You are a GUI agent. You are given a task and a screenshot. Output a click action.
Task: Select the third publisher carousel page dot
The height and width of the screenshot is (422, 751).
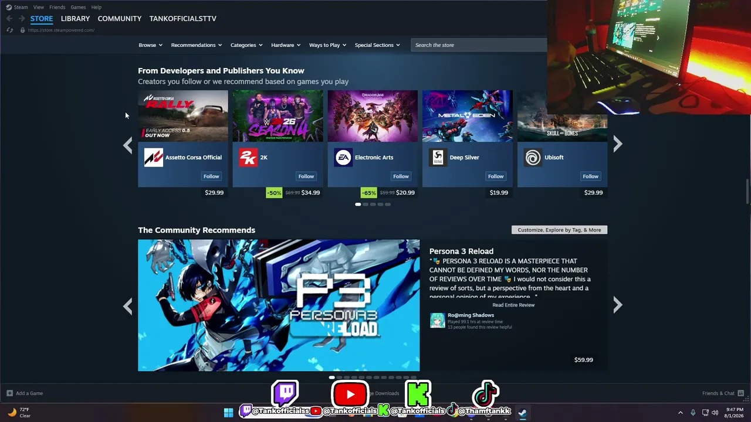373,205
